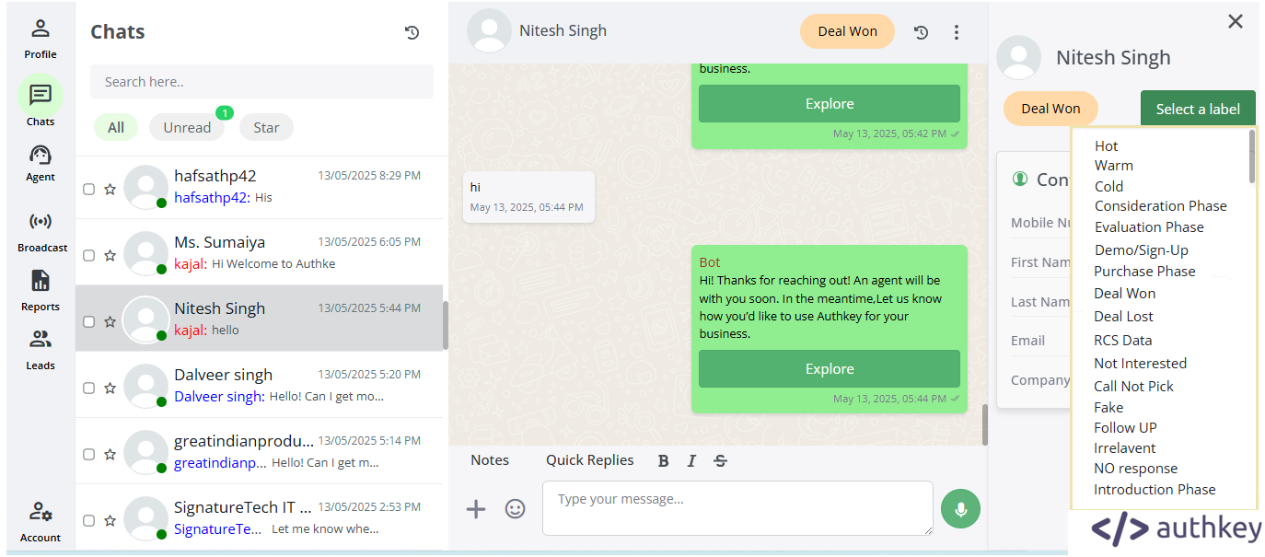Open the Leads section in sidebar

pos(41,350)
